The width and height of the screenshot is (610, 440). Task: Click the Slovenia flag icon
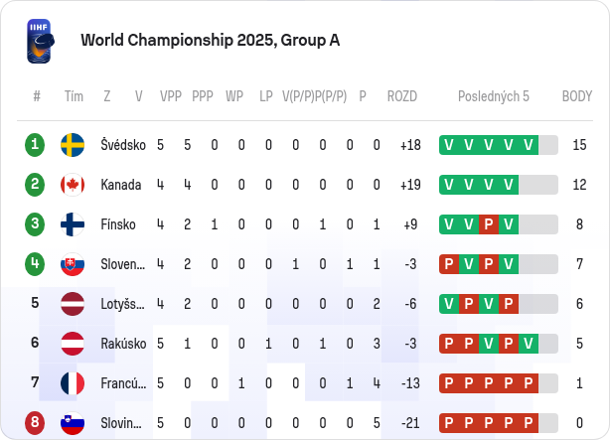coord(73,423)
